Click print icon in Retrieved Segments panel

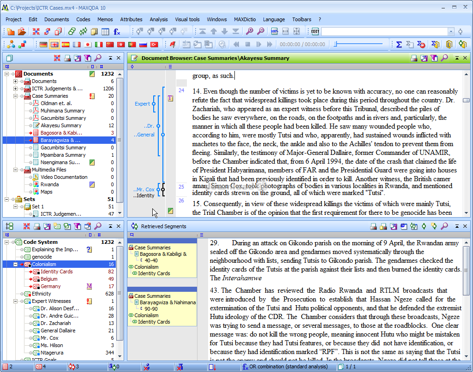[x=373, y=226]
